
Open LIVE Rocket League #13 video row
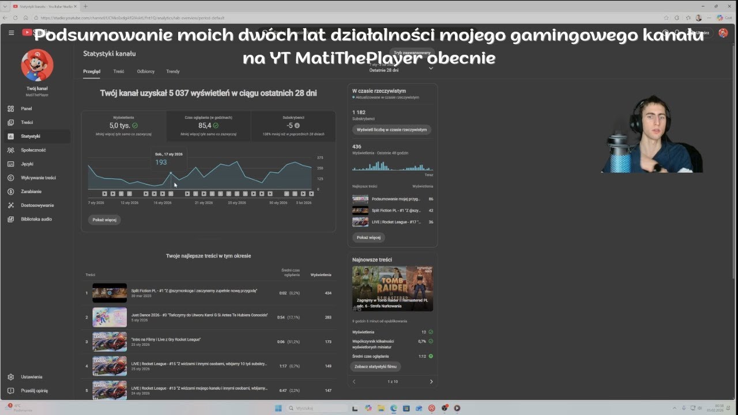click(208, 390)
